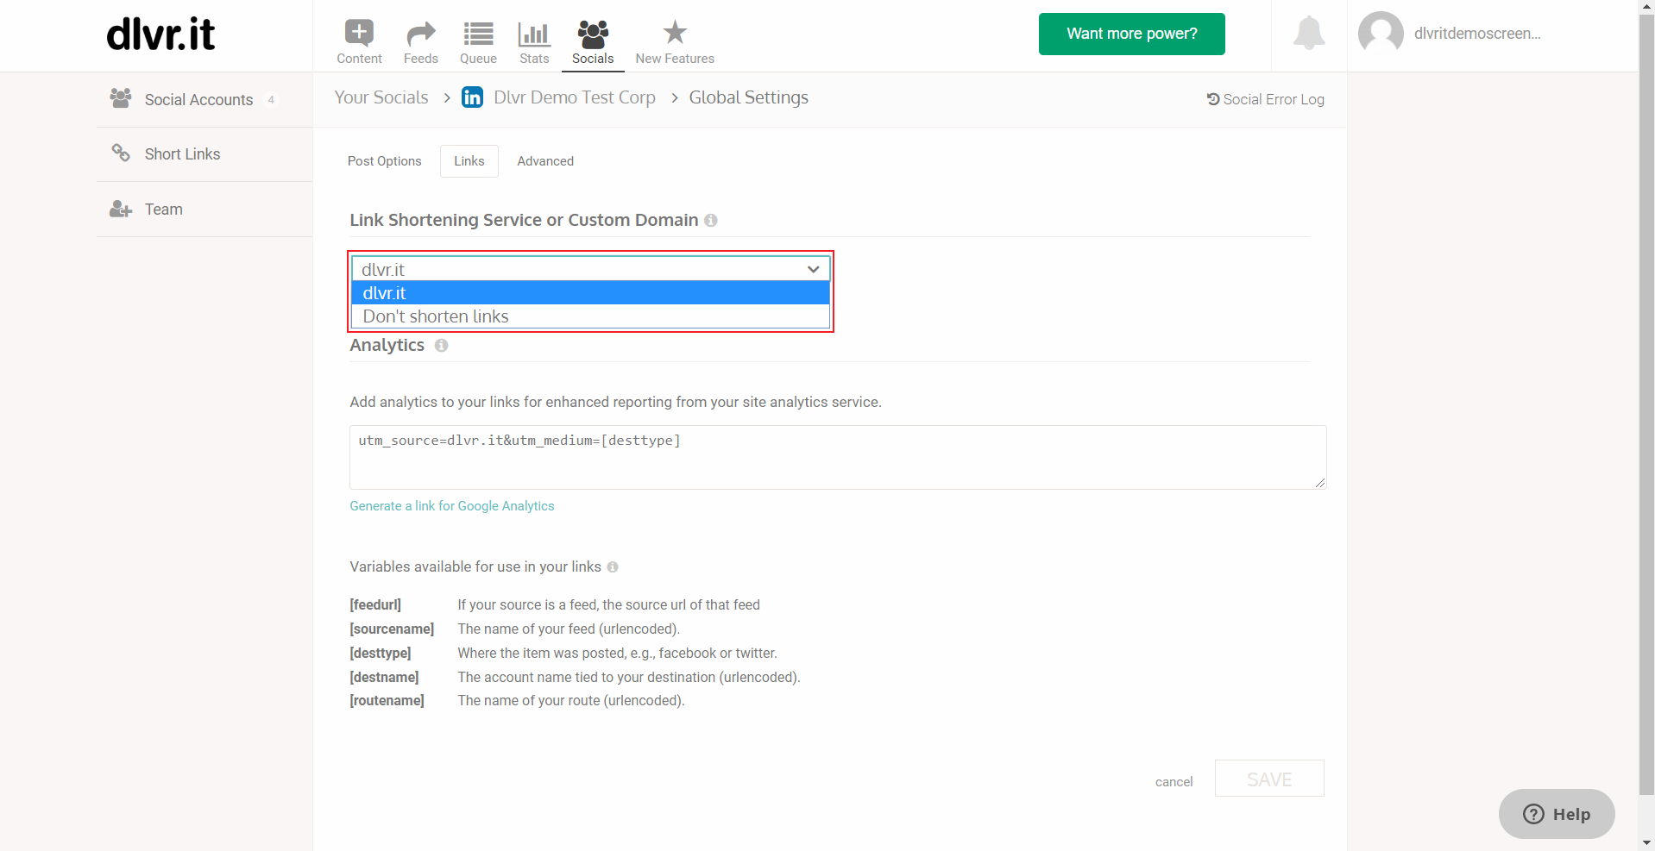Click the [desttype] variable text
Screen dimensions: 1655x851
381,654
